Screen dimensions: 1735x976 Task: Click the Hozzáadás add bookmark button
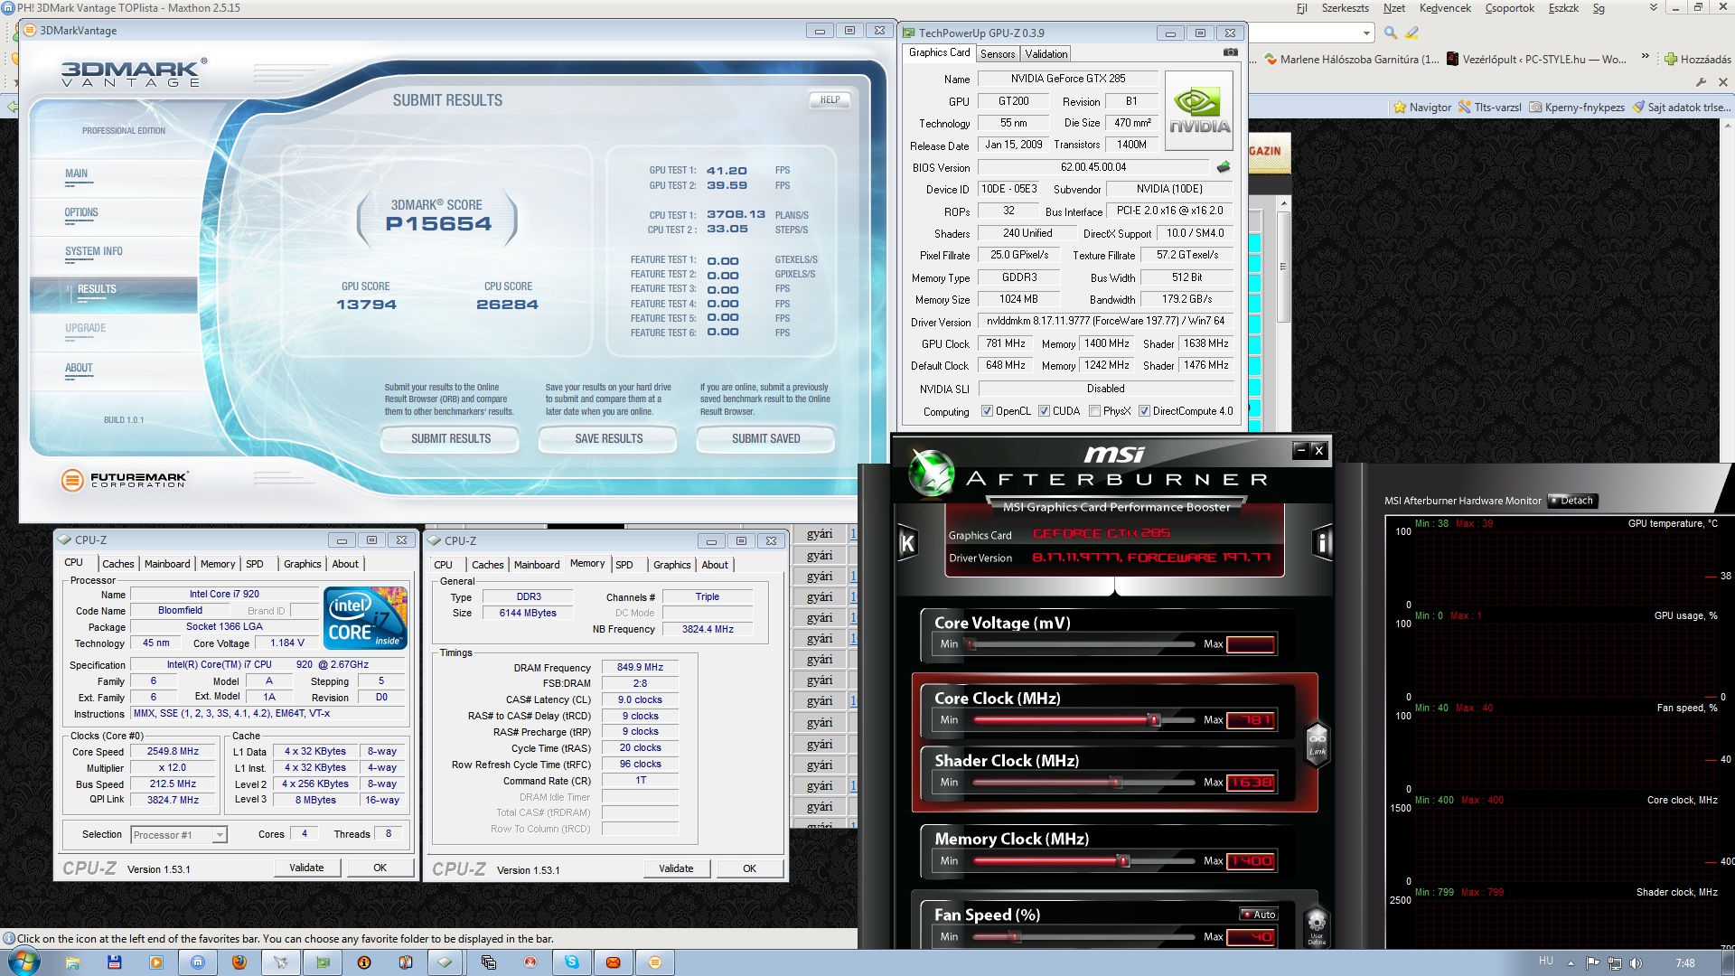[1698, 60]
